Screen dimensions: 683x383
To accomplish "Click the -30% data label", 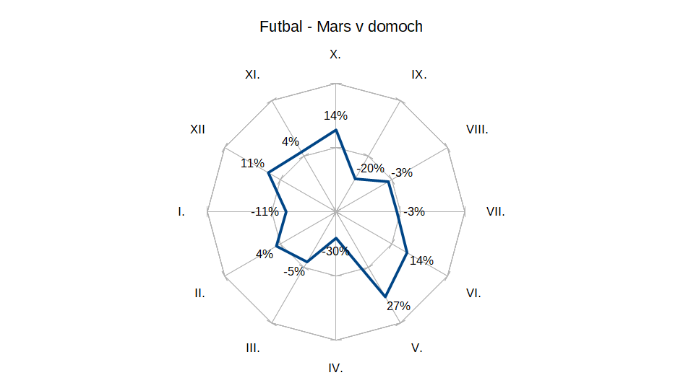I will (335, 251).
